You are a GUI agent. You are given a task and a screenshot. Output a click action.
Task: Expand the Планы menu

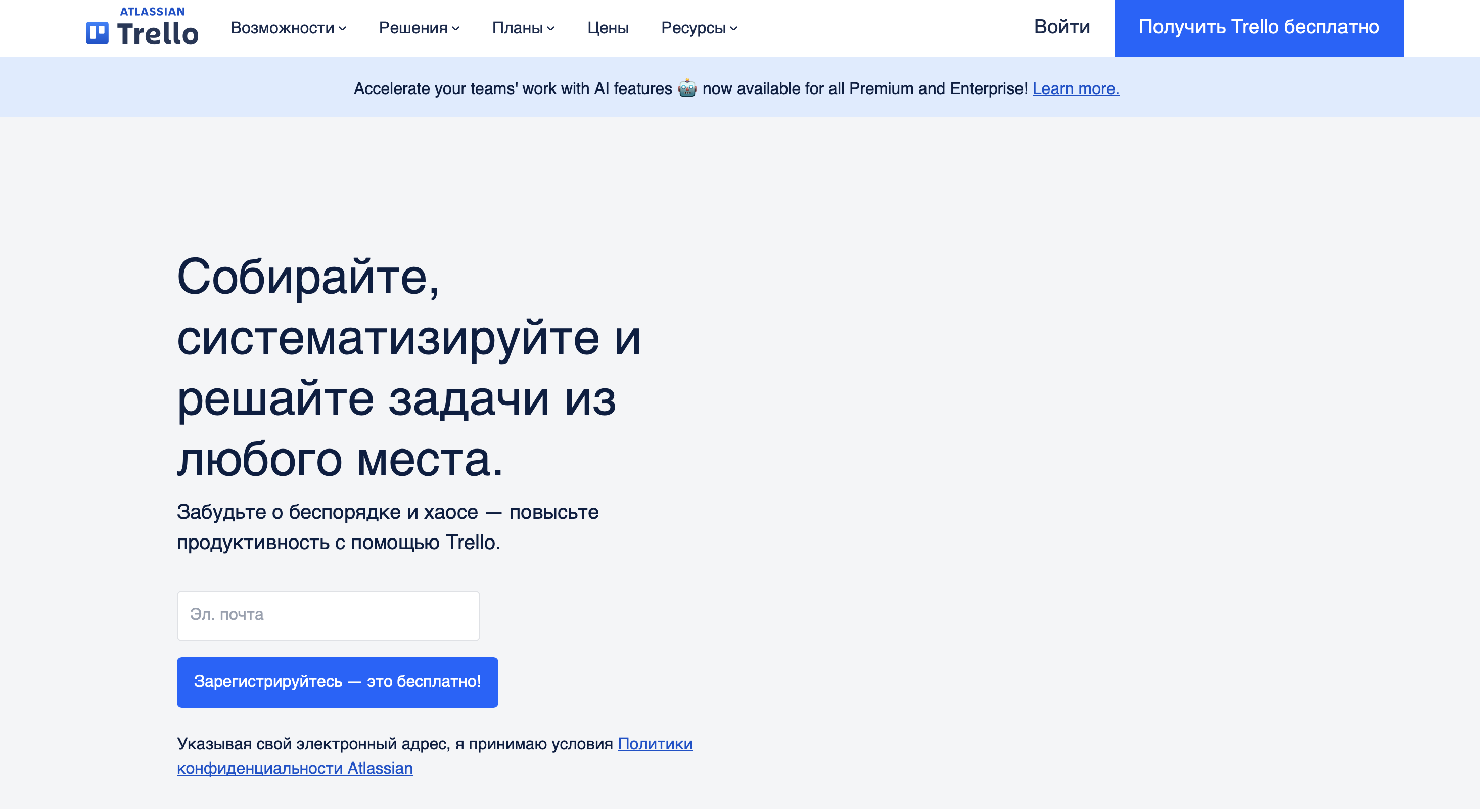523,28
